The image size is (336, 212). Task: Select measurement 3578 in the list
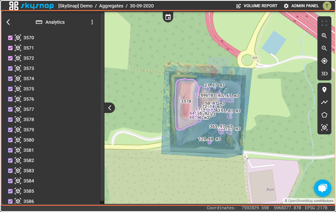pos(29,120)
